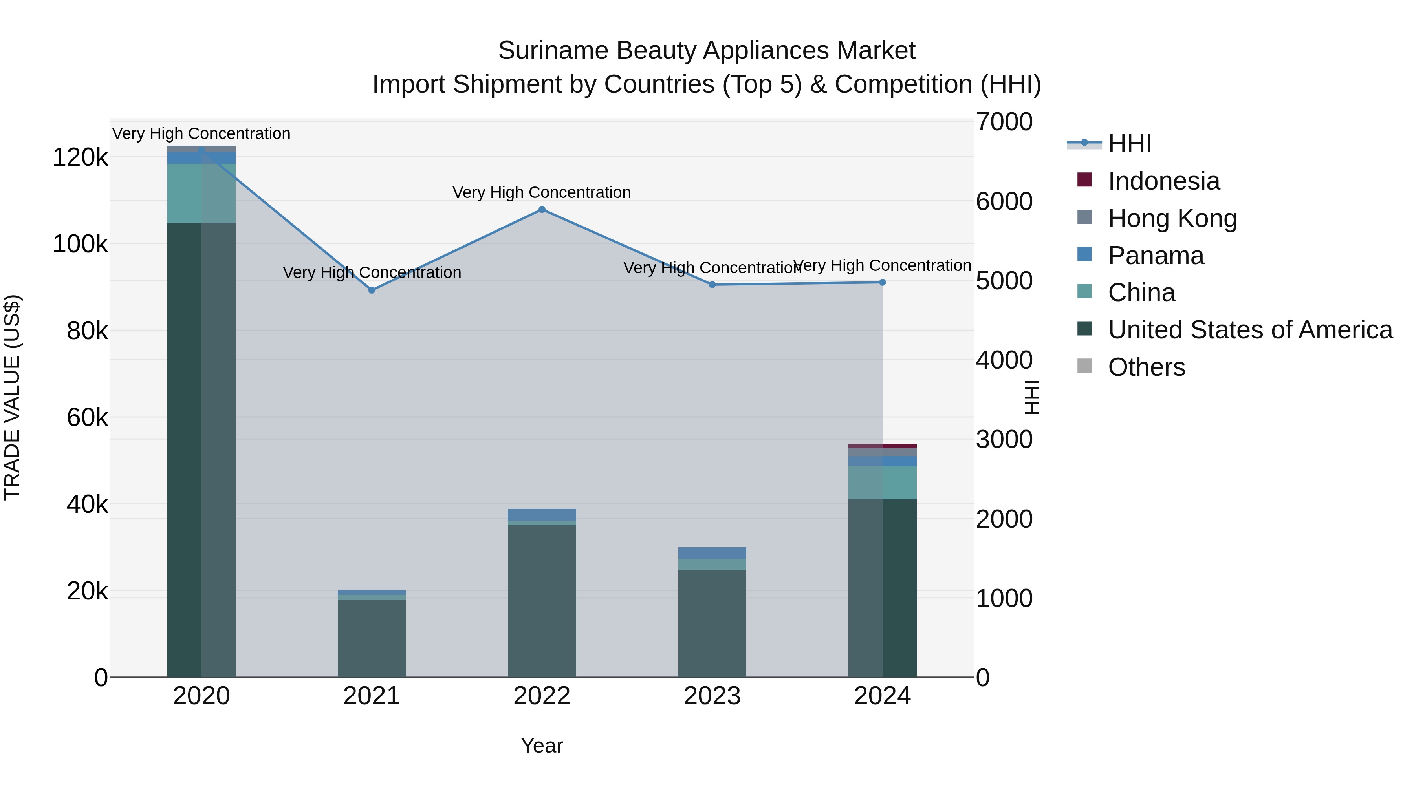Click the 2020 China bar segment
Screen dimensions: 1414x795
201,193
